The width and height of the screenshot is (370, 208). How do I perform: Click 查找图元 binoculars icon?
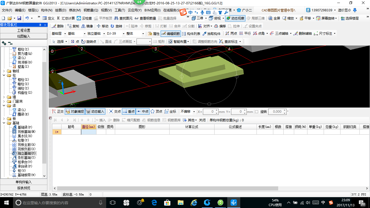123,18
